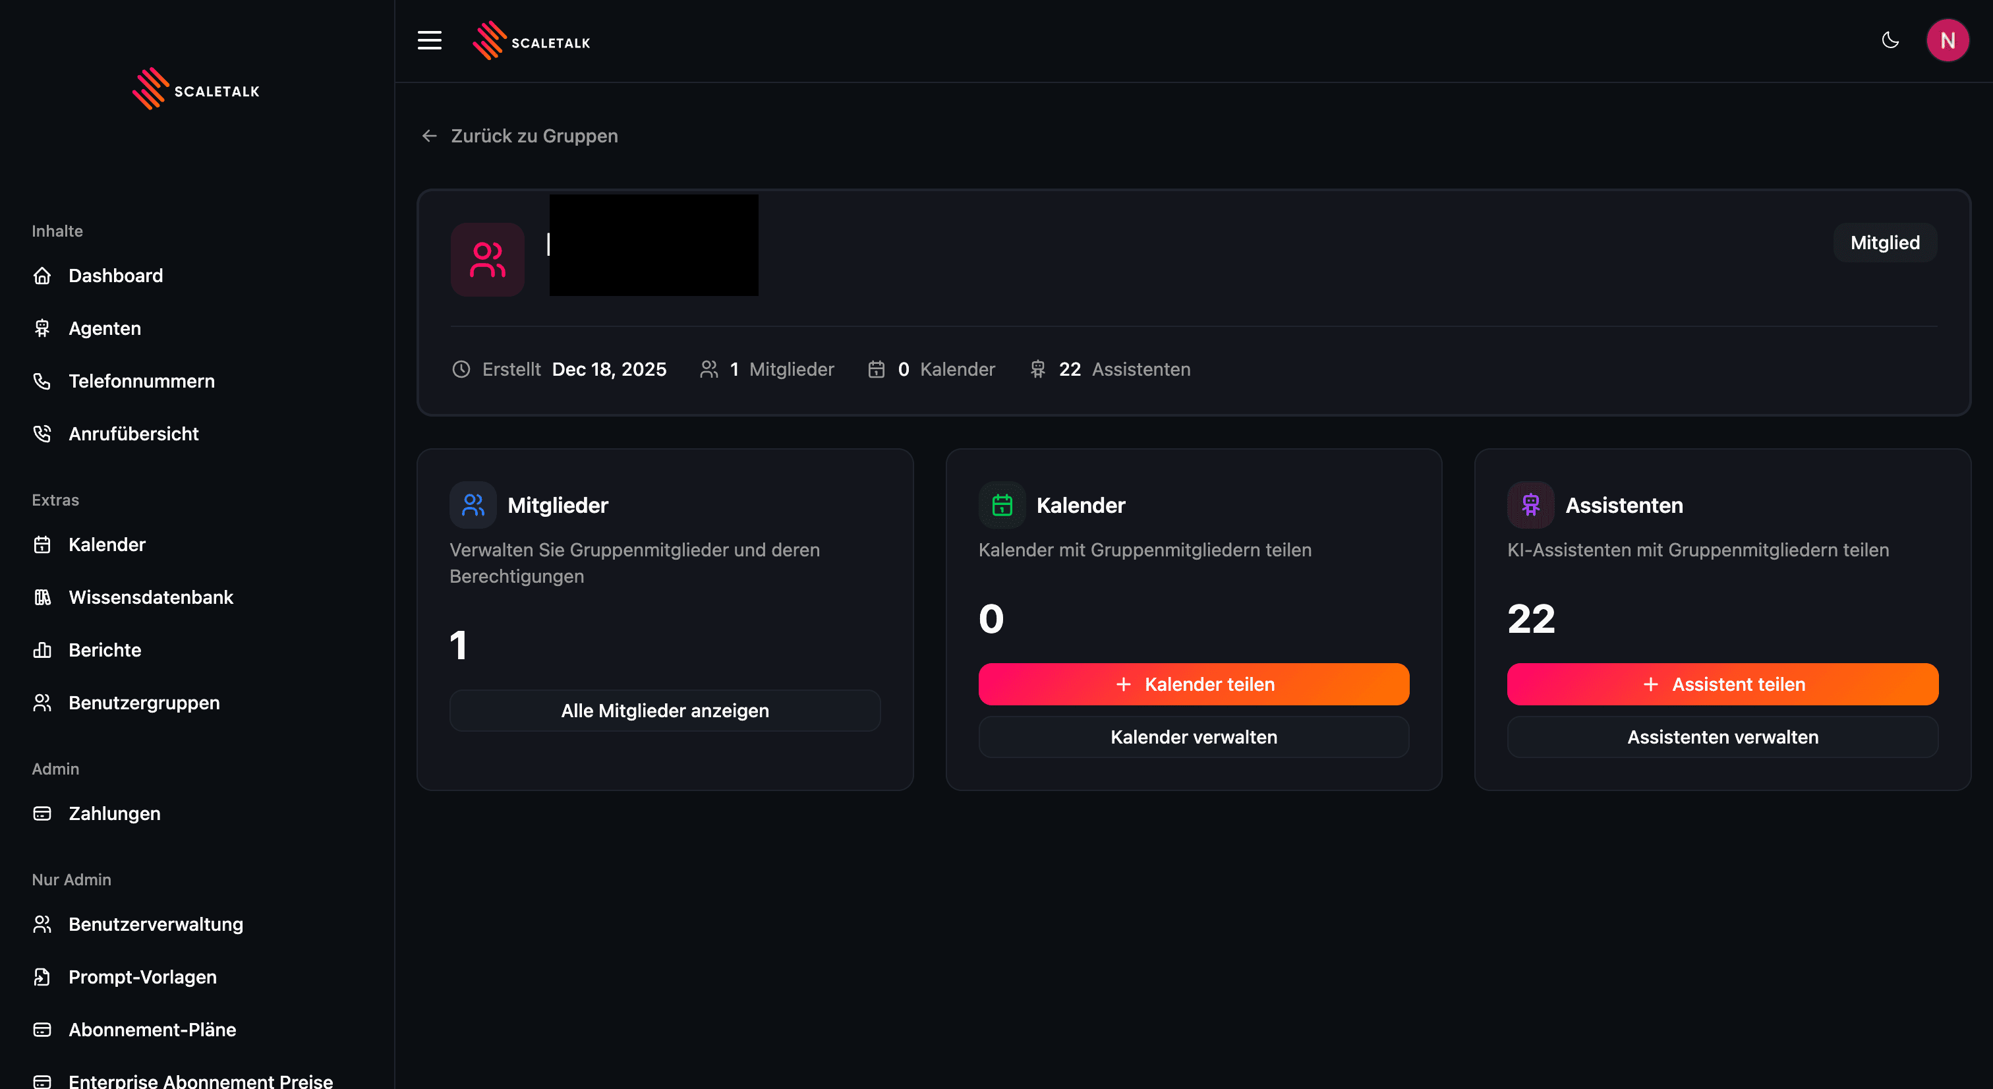Toggle dark mode with the moon icon
The height and width of the screenshot is (1089, 1993).
1890,40
